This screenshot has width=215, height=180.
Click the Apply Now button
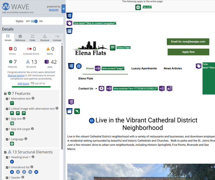click(188, 52)
